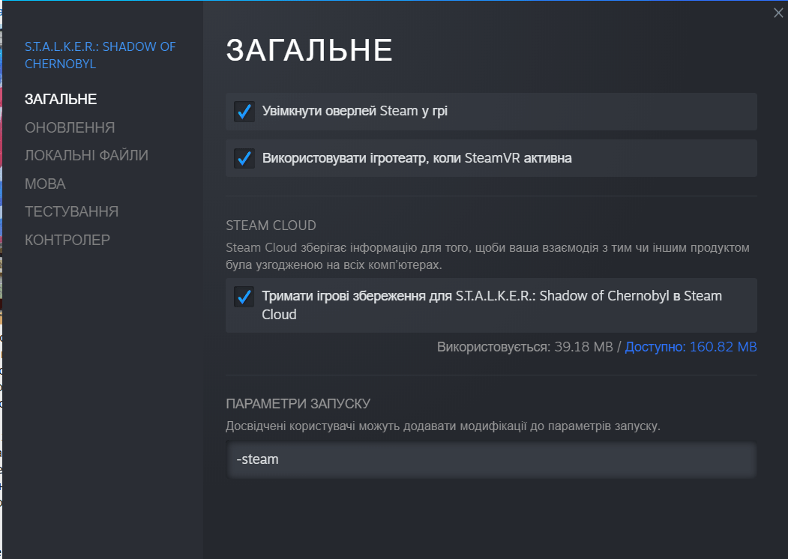Uncheck Steam Cloud saves for S.T.A.L.K.E.R.
Image resolution: width=788 pixels, height=559 pixels.
pyautogui.click(x=244, y=297)
